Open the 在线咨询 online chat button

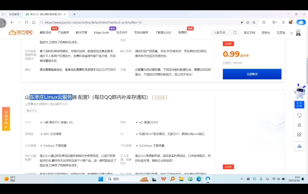(299, 104)
